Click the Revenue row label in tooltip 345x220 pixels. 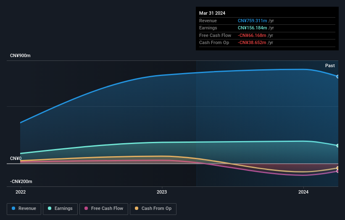[208, 21]
